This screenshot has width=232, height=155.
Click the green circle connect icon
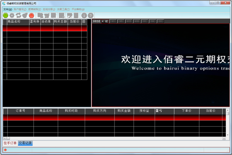tap(6, 15)
